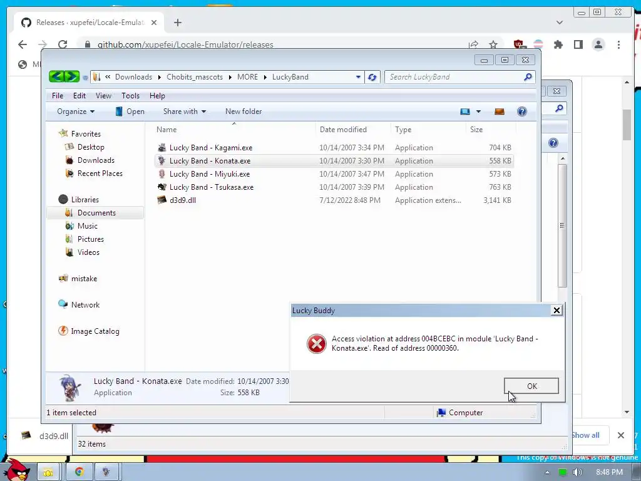Reload the Chrome page

(62, 44)
